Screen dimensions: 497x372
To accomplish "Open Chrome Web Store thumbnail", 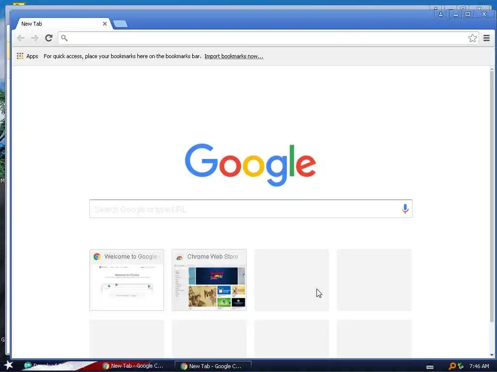I will click(x=209, y=280).
